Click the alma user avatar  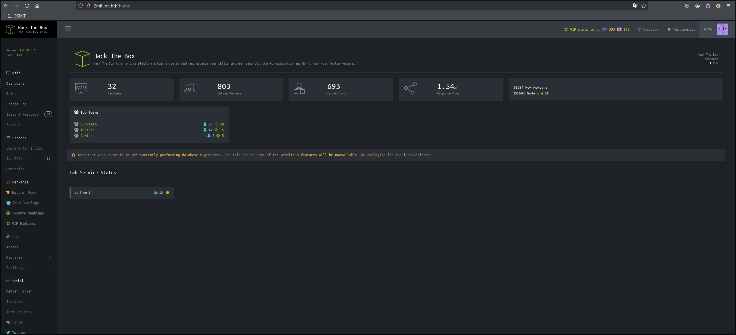[722, 29]
